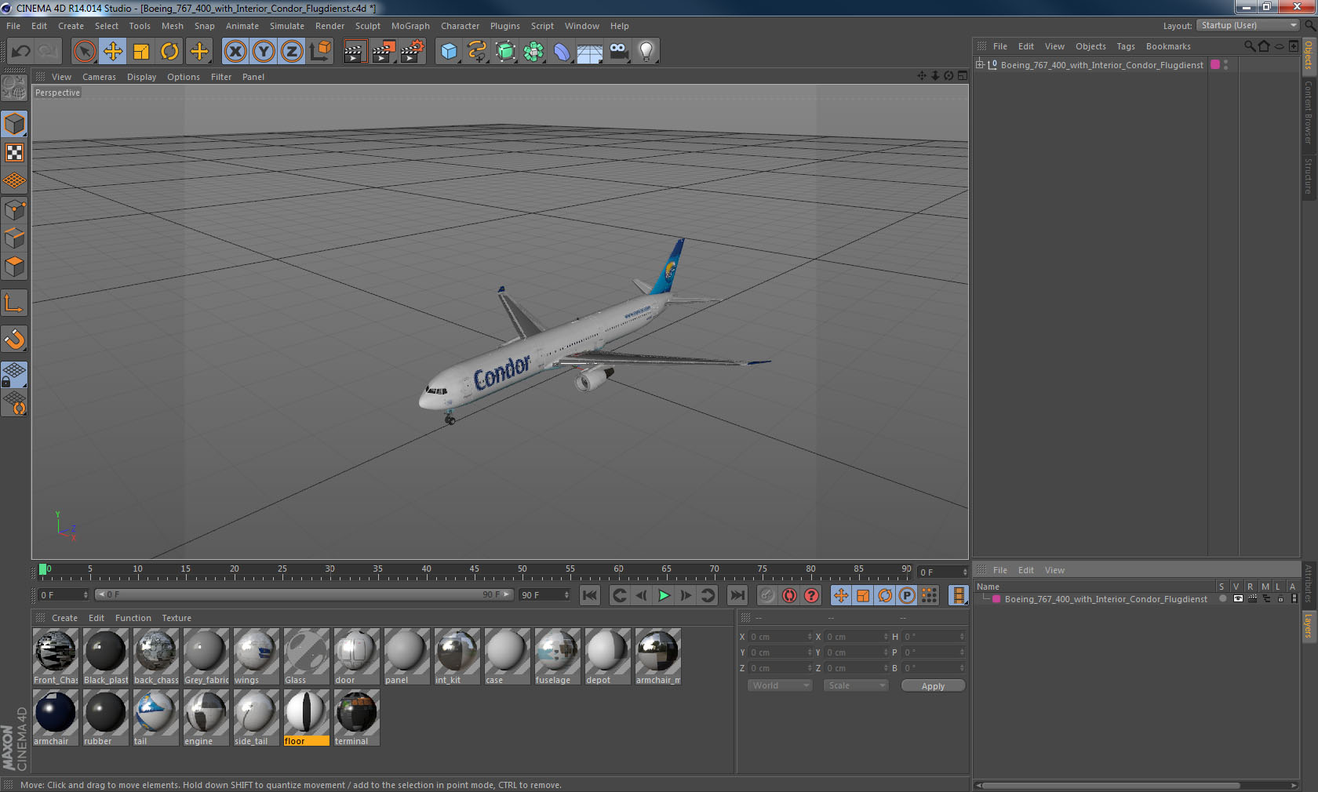Activate the Scale tool

pyautogui.click(x=141, y=52)
